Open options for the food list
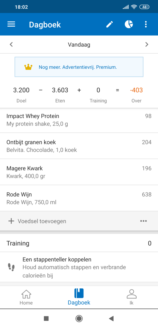Screen dimensions: 158x328 [143, 221]
